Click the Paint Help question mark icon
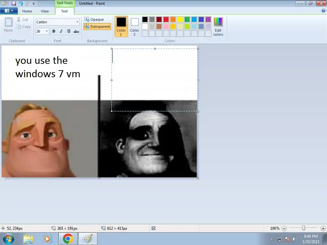 click(x=323, y=11)
